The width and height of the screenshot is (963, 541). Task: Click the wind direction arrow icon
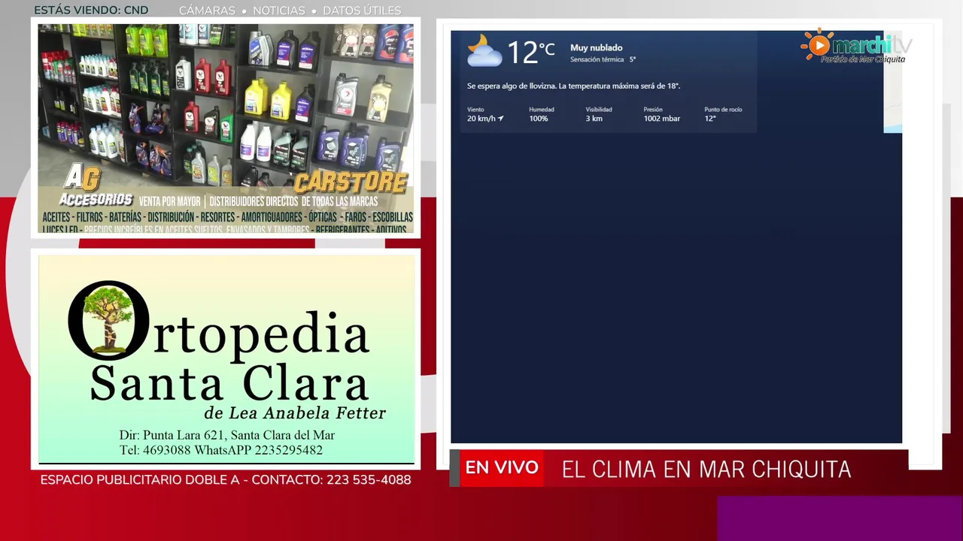[x=500, y=119]
